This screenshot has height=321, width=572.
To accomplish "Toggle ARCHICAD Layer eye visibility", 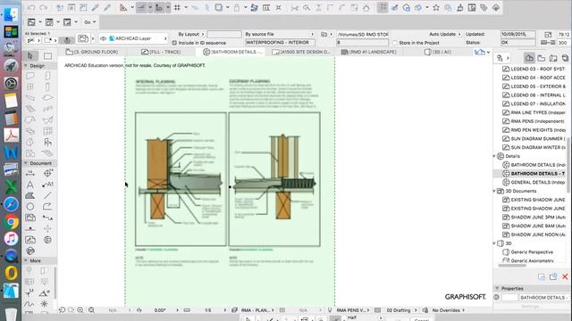I will (x=104, y=38).
